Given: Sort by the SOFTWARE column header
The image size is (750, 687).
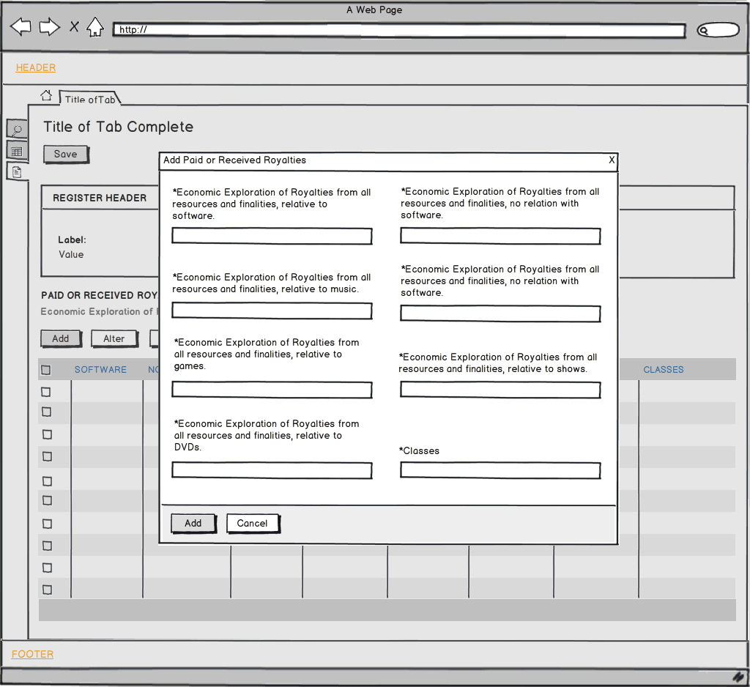Looking at the screenshot, I should pos(100,369).
